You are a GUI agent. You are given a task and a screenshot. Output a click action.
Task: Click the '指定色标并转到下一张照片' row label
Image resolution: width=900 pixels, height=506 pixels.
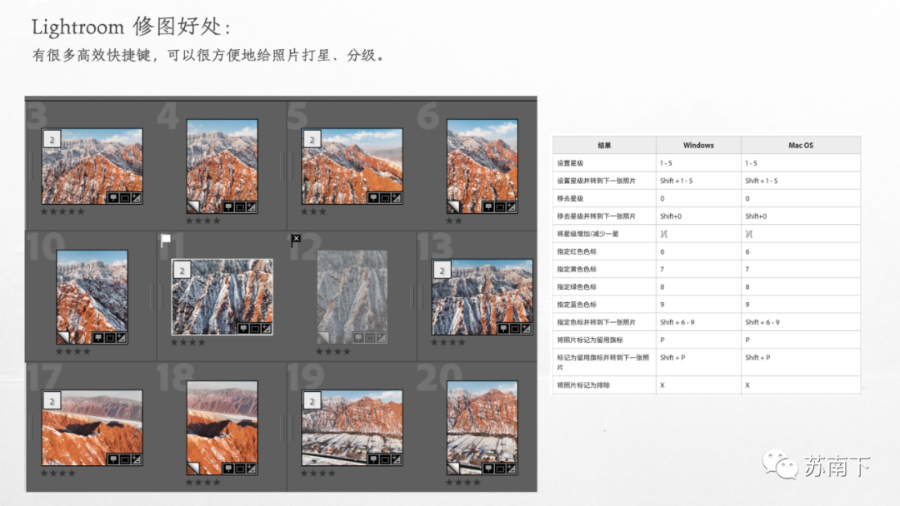(x=597, y=322)
